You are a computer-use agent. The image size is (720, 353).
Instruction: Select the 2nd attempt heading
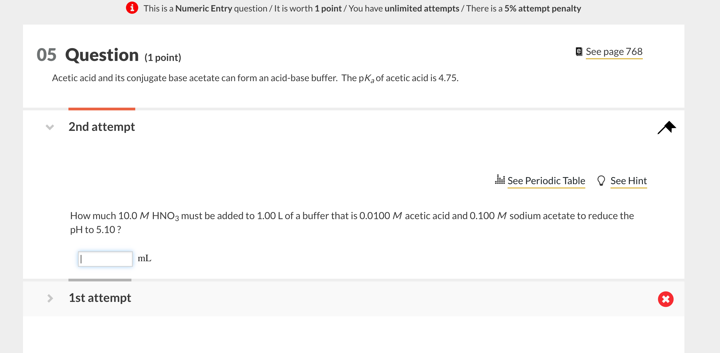click(x=102, y=127)
